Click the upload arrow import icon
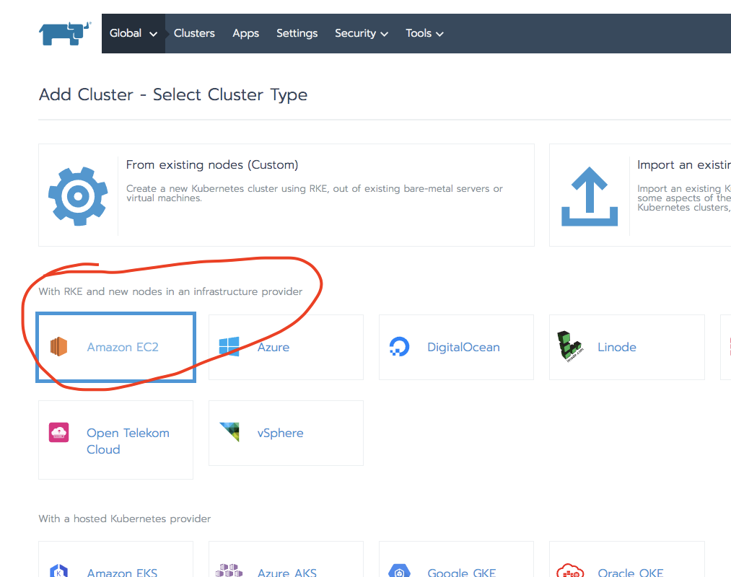 click(590, 196)
